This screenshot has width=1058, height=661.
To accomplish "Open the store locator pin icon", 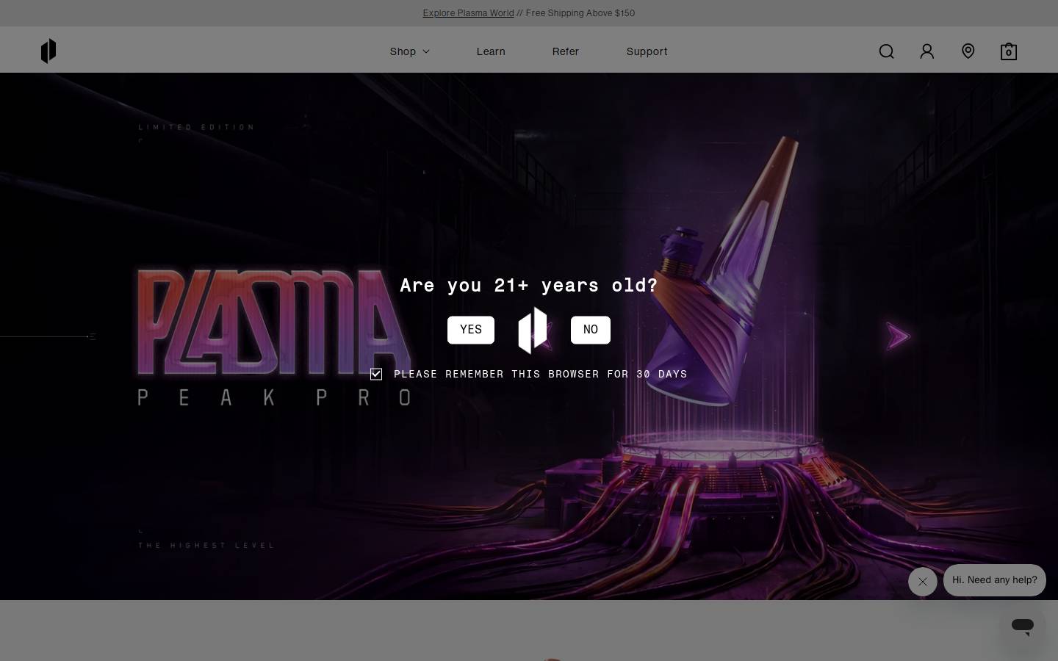I will (968, 51).
